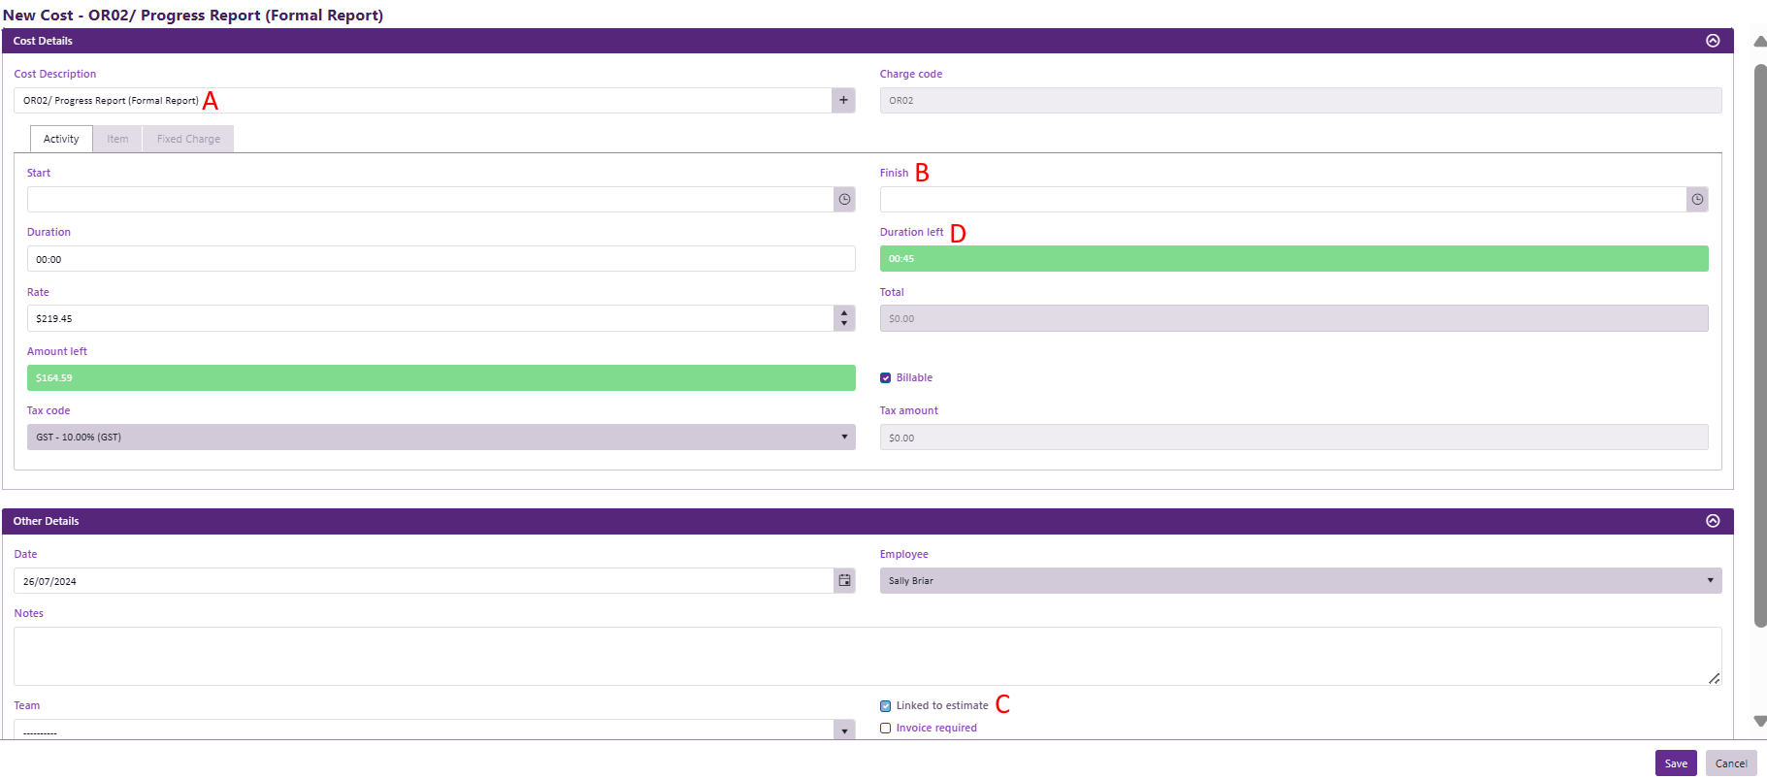
Task: Uncheck the Billable checkbox
Action: pos(885,378)
